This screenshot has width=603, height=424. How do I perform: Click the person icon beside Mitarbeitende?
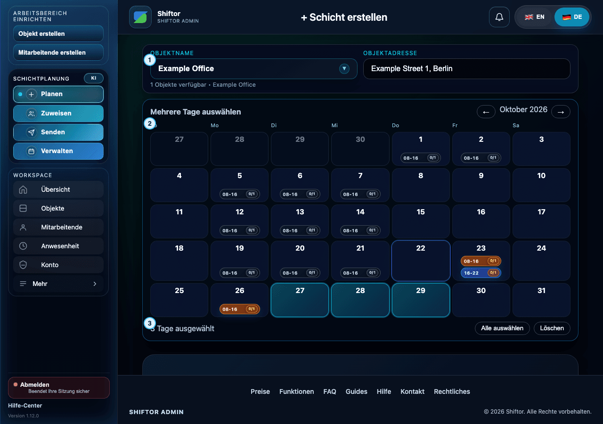[x=23, y=227]
